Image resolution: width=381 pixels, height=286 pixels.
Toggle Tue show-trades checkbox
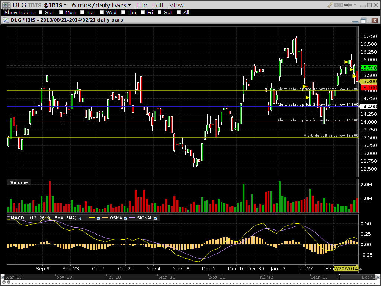(82, 12)
